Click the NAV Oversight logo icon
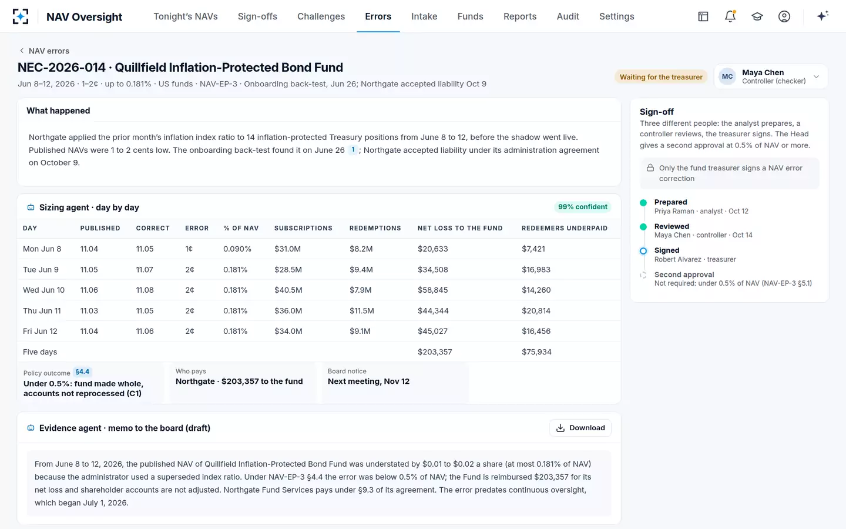846x529 pixels. tap(21, 16)
